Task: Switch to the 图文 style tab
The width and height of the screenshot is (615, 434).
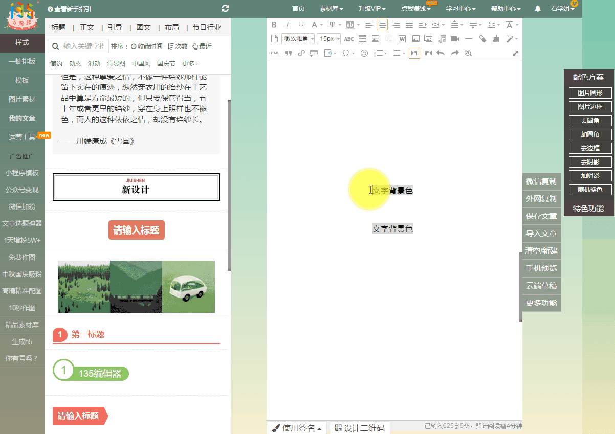Action: tap(143, 27)
